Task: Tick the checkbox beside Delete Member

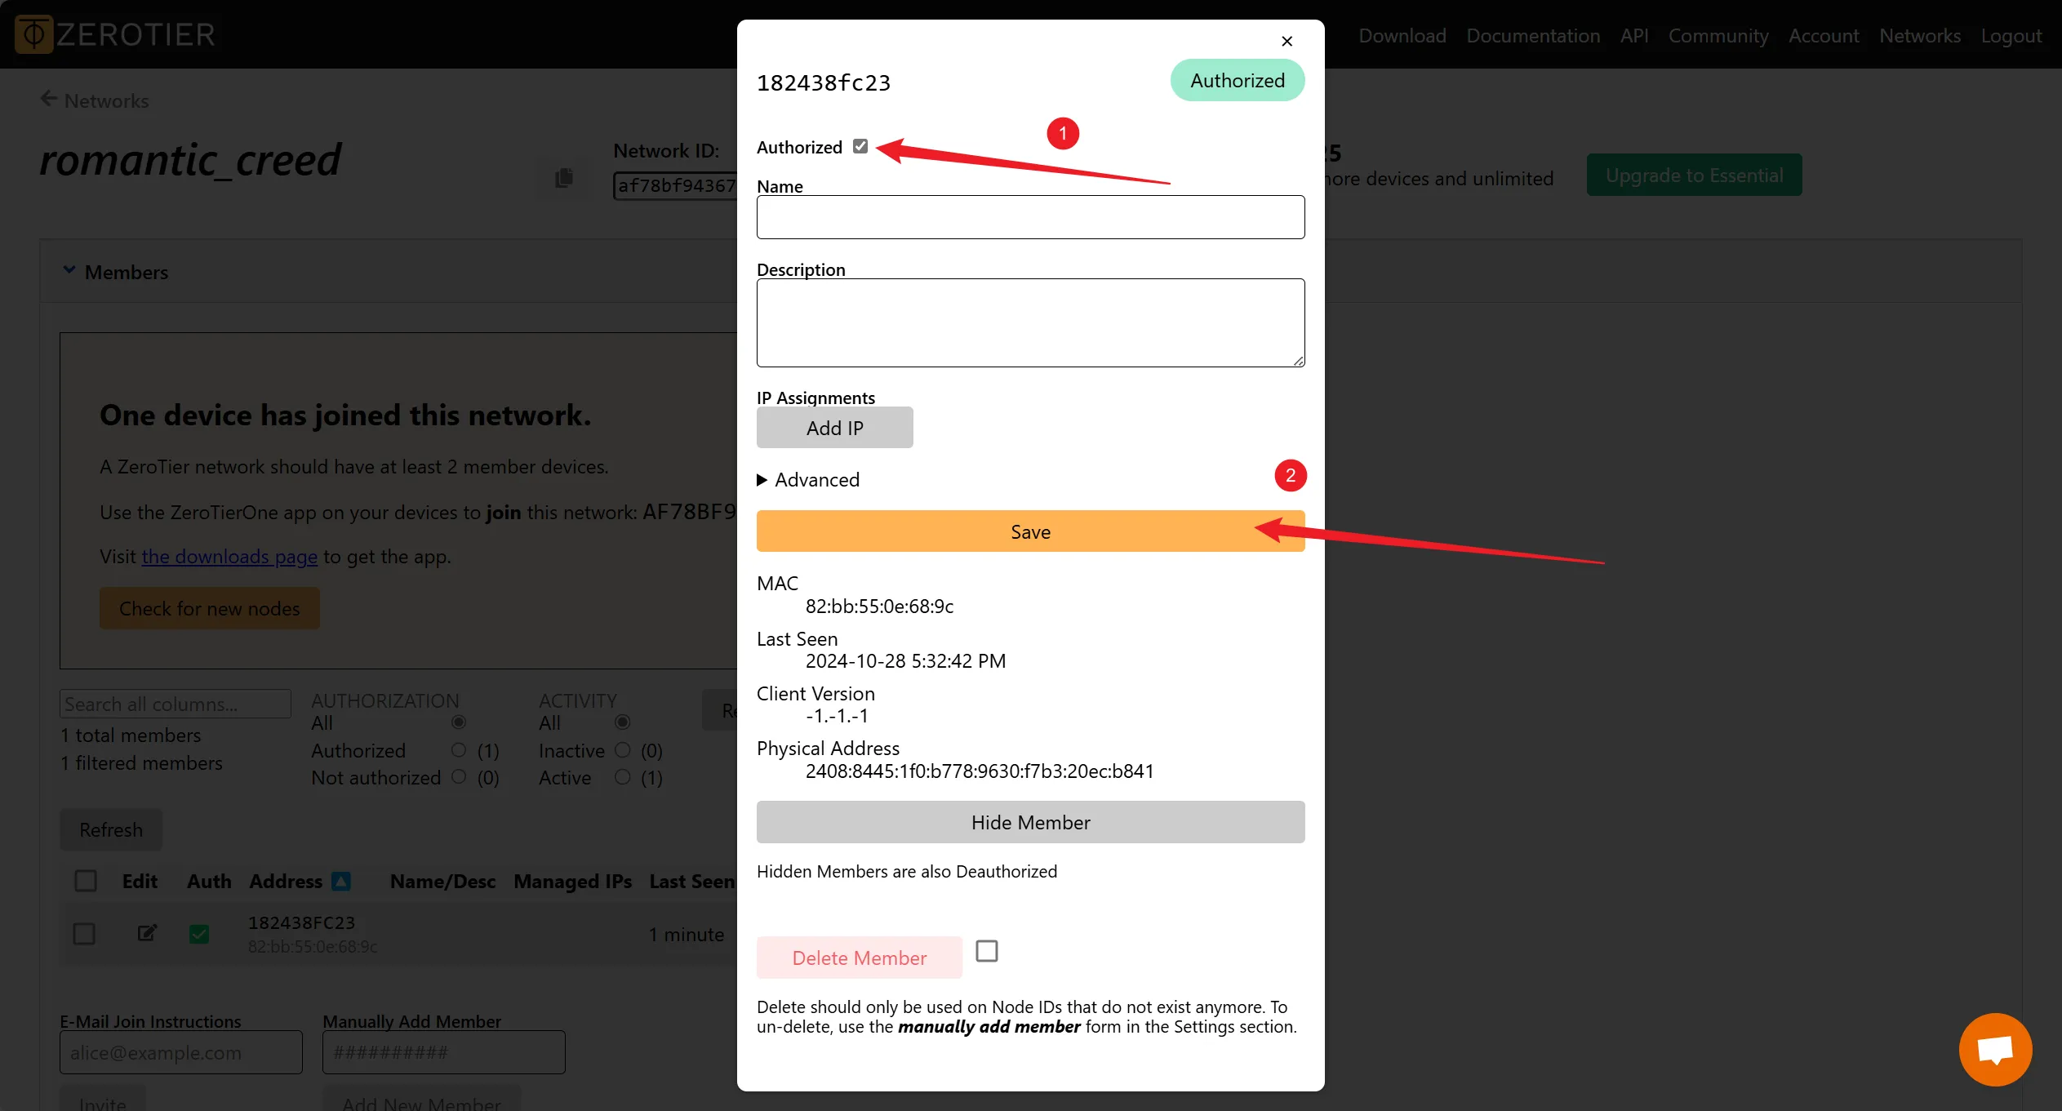Action: [986, 951]
